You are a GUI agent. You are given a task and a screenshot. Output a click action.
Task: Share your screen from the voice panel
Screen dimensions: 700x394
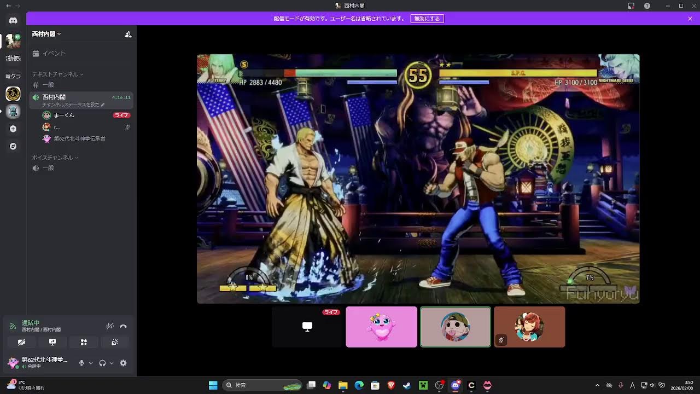[52, 342]
